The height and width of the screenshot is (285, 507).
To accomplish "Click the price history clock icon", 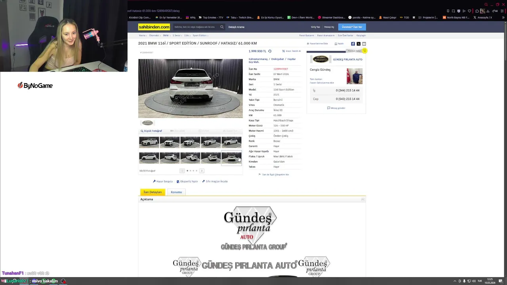I will pyautogui.click(x=270, y=51).
